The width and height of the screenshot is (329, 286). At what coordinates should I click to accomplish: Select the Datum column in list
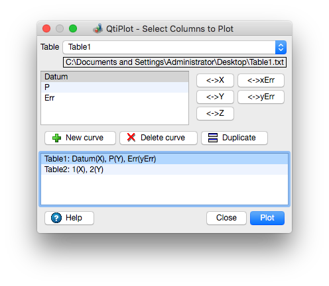pos(115,77)
